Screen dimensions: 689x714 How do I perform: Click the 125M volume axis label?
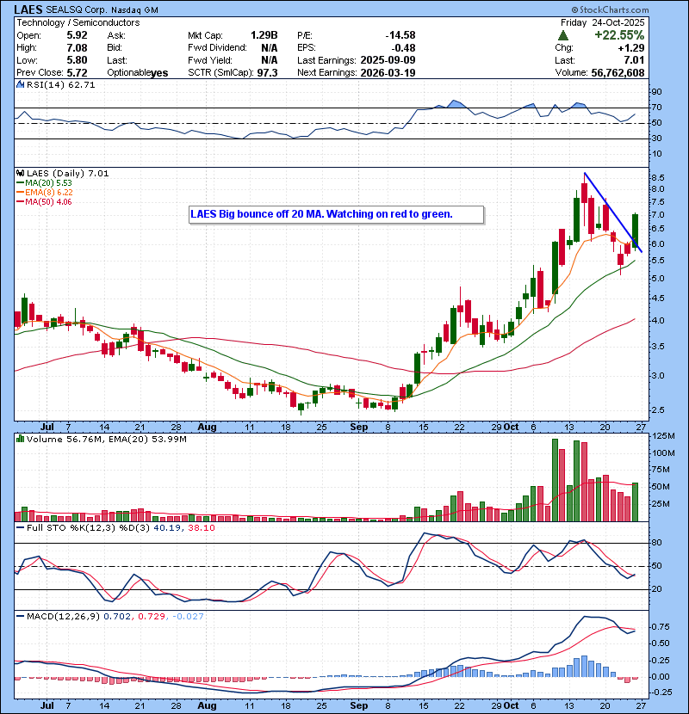[663, 436]
